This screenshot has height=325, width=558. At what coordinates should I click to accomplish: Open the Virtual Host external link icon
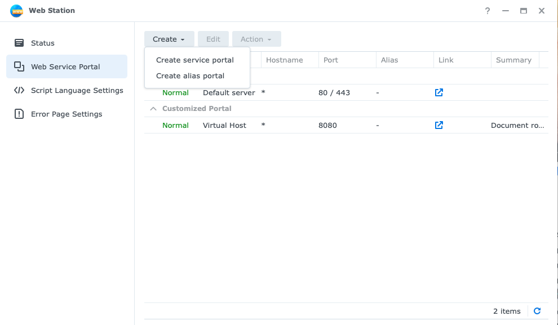click(x=439, y=125)
